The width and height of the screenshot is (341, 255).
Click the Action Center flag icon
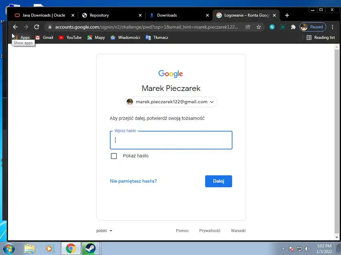(x=291, y=249)
